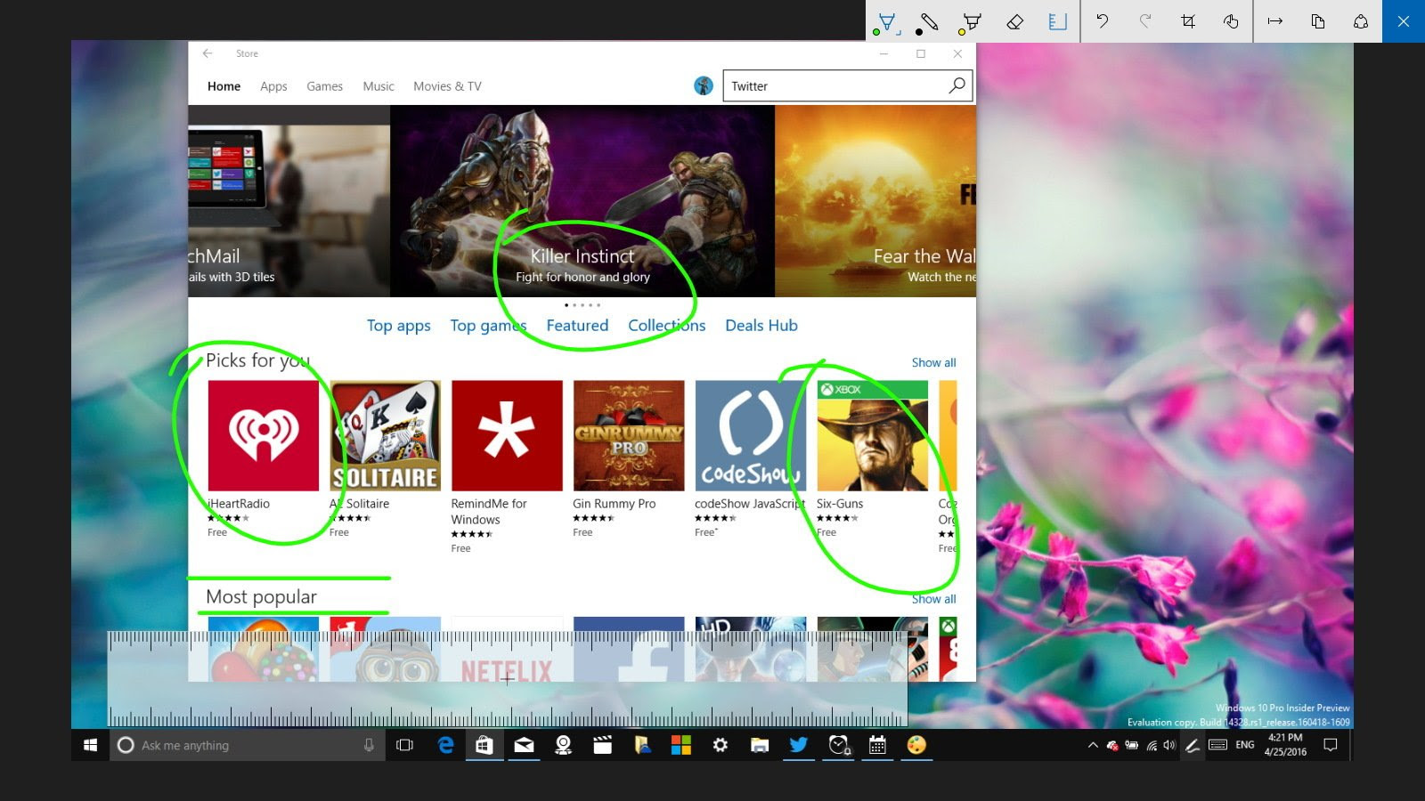1425x801 pixels.
Task: Expand the hidden tray icons chevron
Action: point(1093,745)
